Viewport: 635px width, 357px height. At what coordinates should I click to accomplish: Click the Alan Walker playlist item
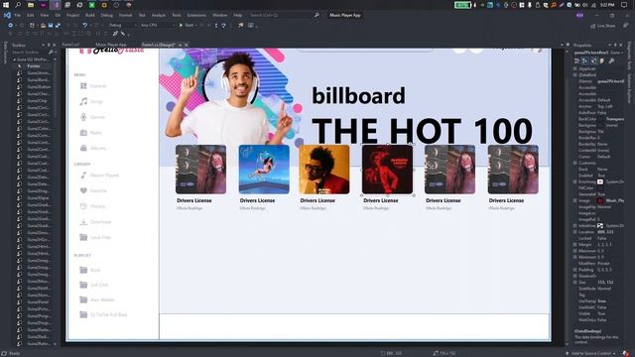point(102,299)
